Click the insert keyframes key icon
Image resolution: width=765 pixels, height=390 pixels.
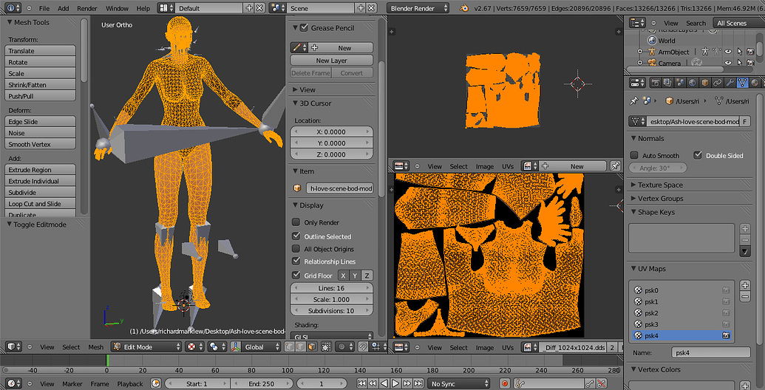(x=590, y=383)
